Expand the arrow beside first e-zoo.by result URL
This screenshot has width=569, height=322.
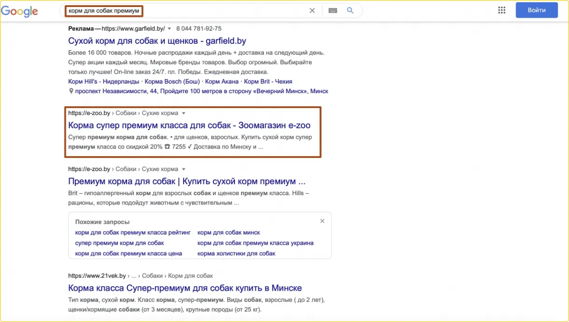pos(184,113)
